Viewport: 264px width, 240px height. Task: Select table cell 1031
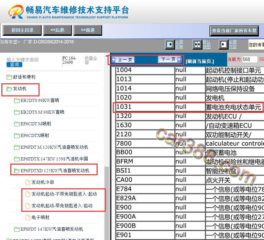click(145, 107)
